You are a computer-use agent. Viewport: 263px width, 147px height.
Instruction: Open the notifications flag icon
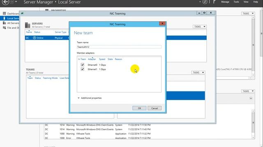pyautogui.click(x=215, y=2)
